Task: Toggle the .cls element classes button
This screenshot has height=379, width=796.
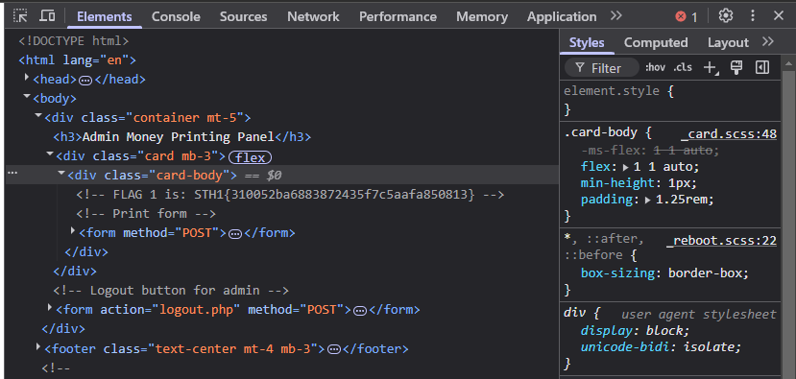Action: pyautogui.click(x=683, y=67)
